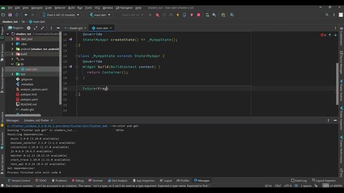Screen dimensions: 344x193
Task: Open the main.dart run configuration dropdown
Action: (x=100, y=15)
